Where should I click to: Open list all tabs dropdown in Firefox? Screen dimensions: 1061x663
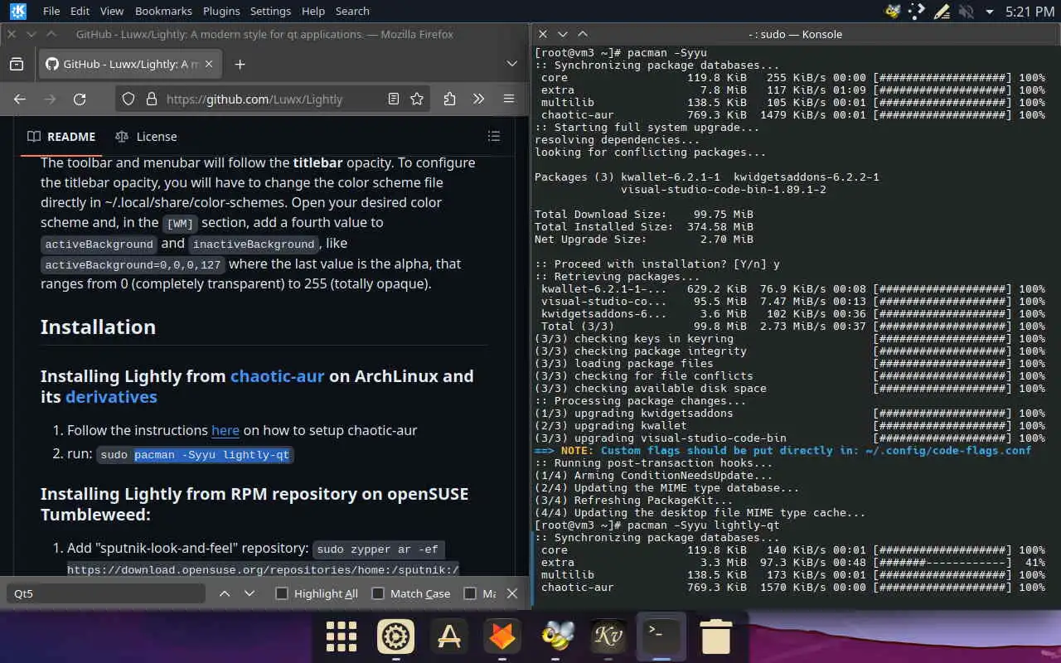(512, 64)
